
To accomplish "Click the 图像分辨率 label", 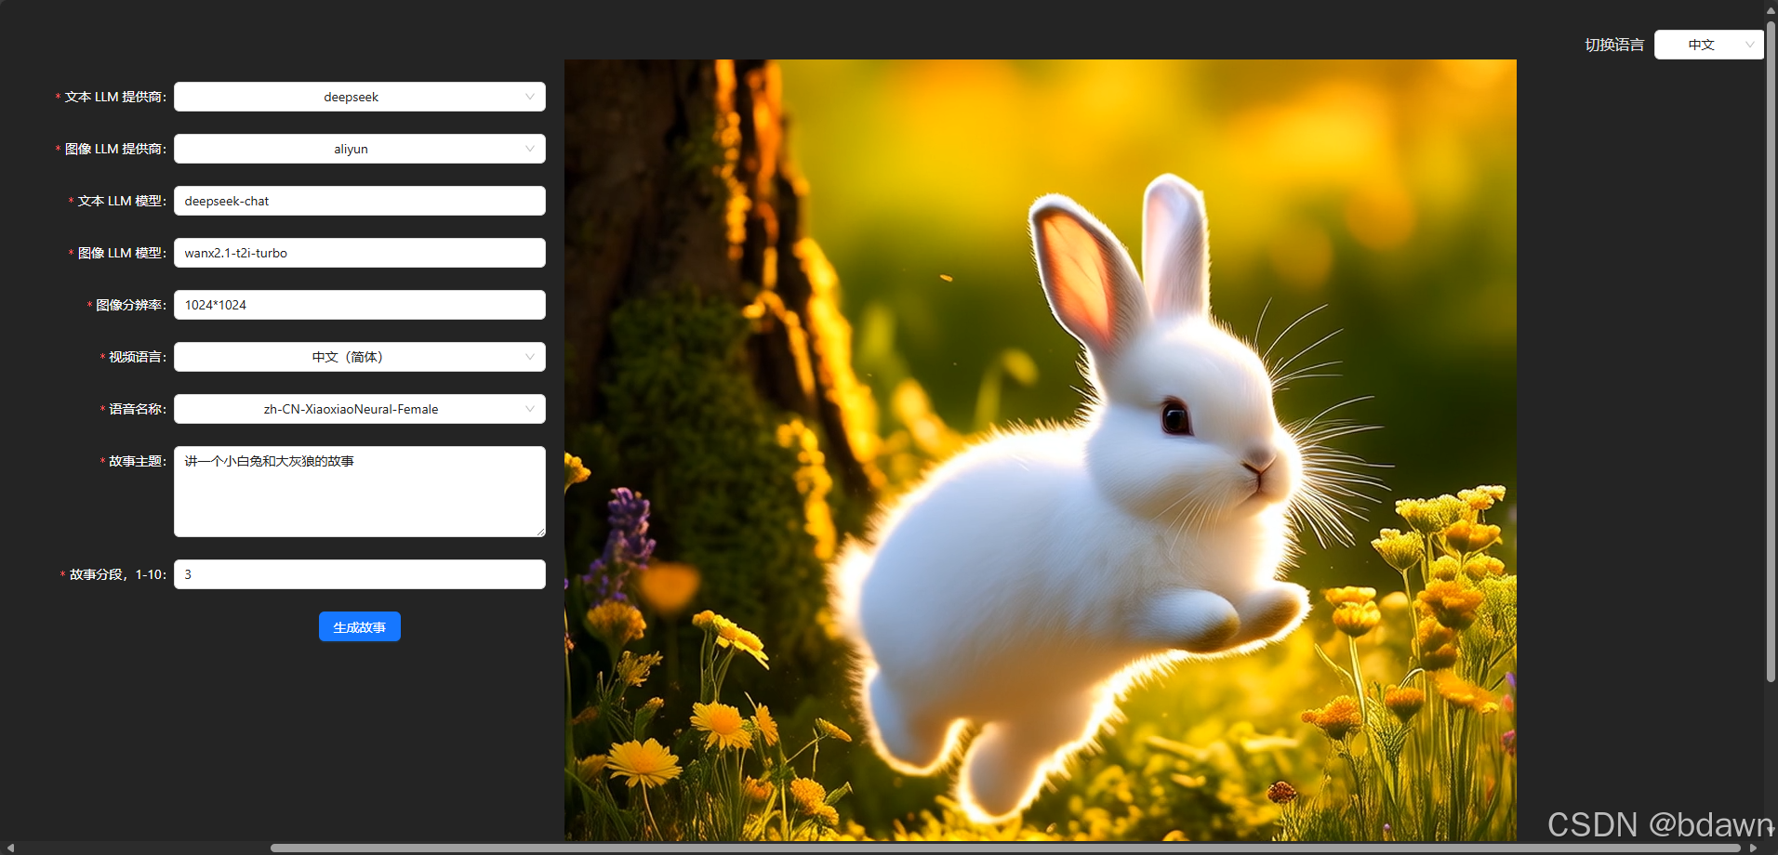I will point(131,305).
